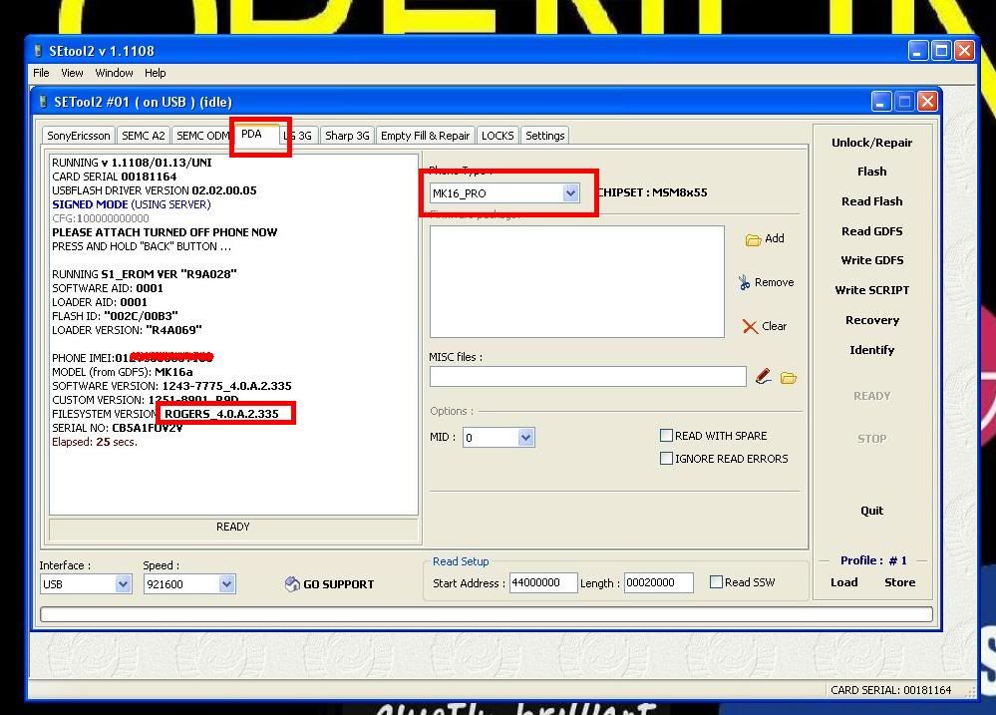Click the Read GDFS button
Screen dimensions: 996x715
click(871, 231)
